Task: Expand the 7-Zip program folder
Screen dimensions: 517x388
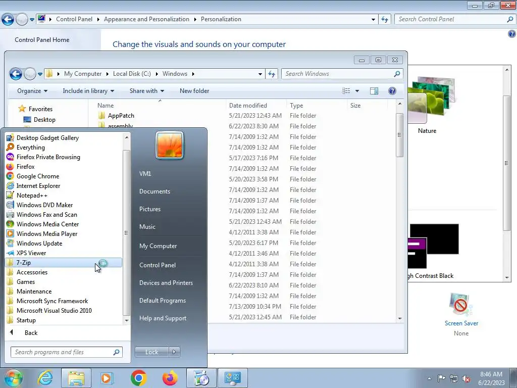Action: 64,263
